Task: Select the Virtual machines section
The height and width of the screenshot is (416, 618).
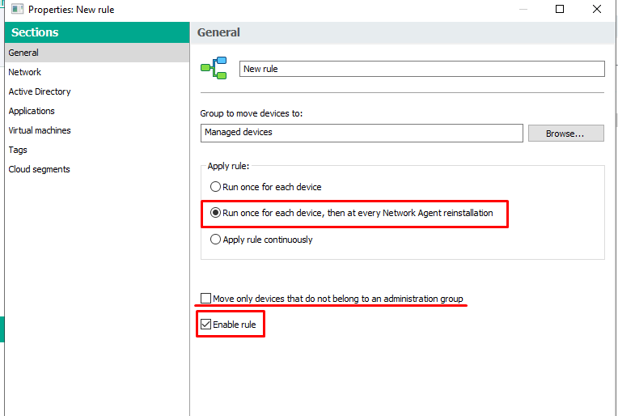Action: (97, 130)
